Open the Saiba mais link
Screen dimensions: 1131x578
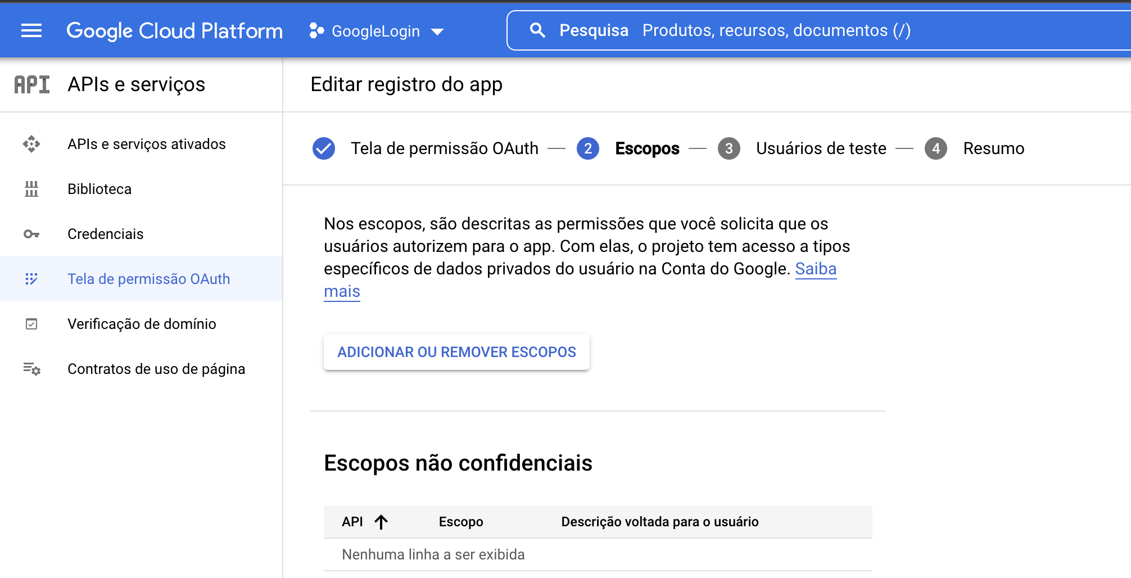816,269
